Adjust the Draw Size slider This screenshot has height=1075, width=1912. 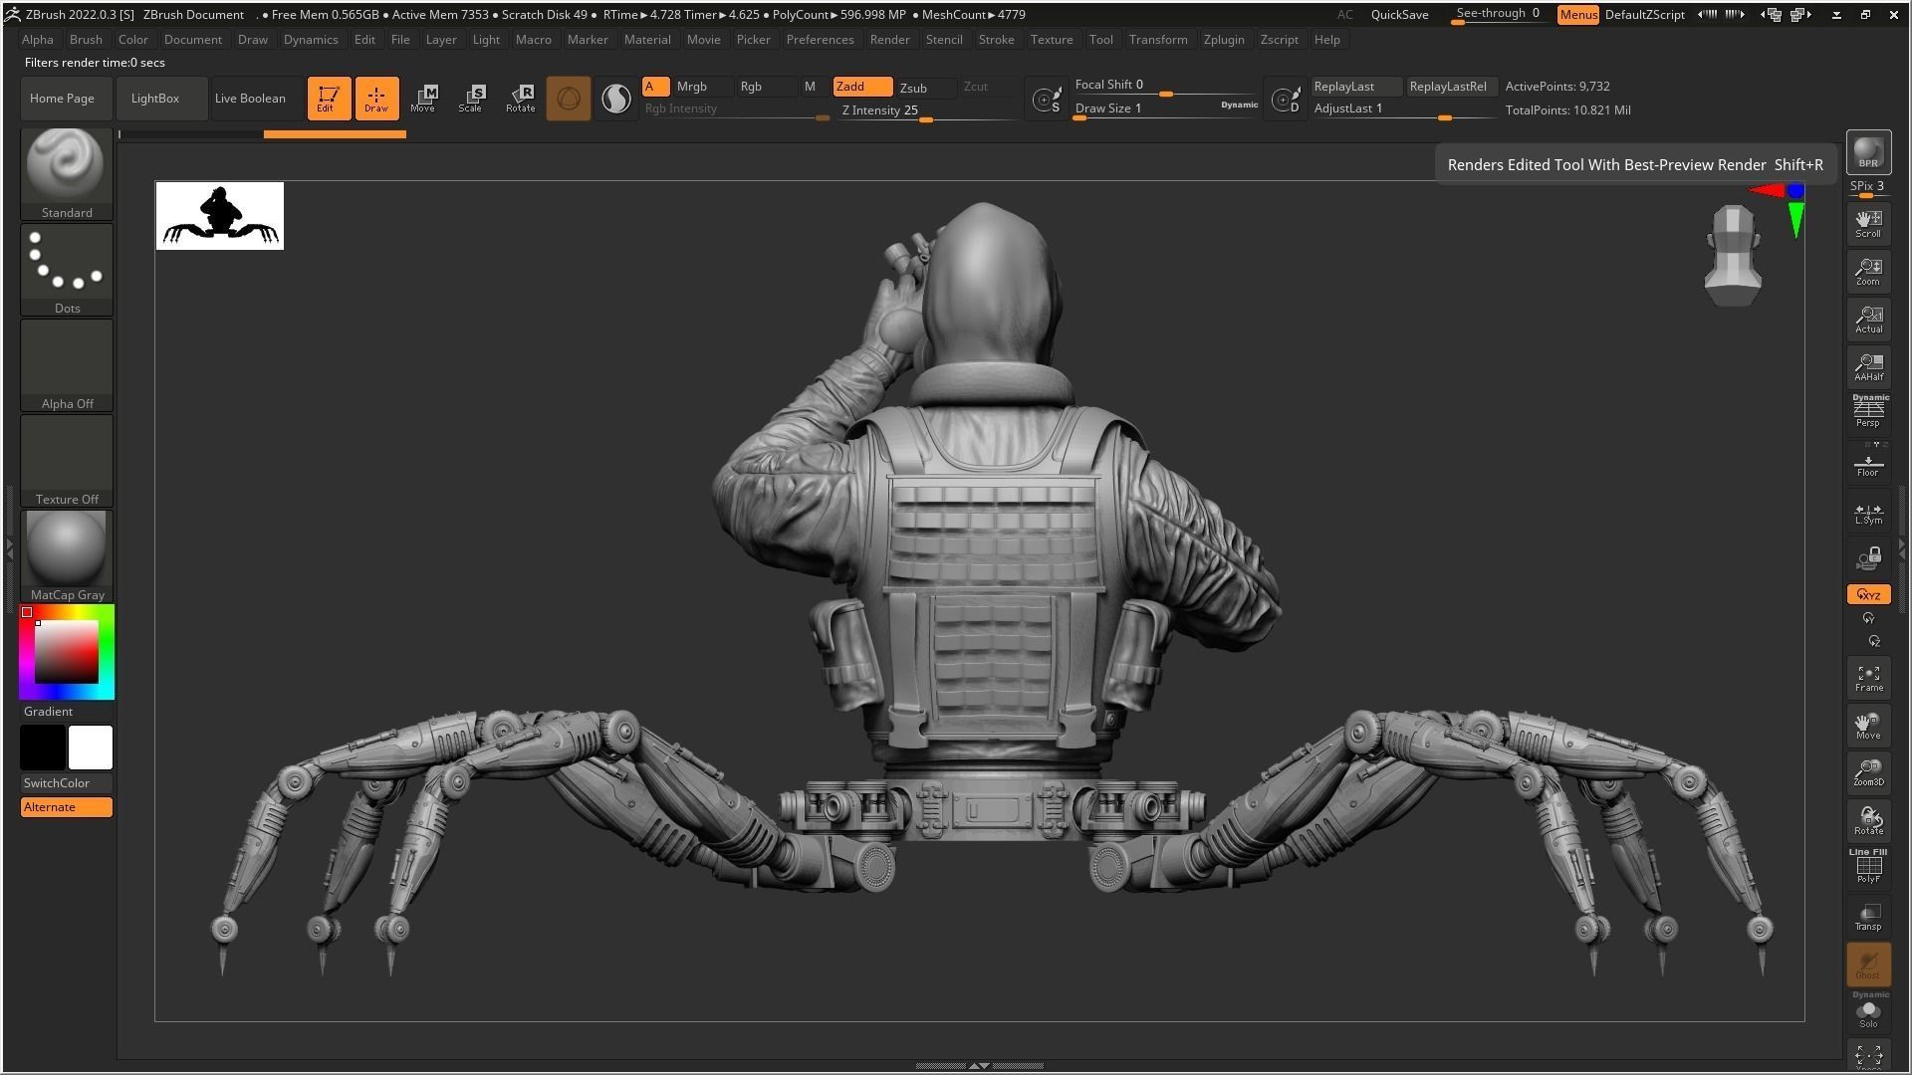(x=1165, y=108)
